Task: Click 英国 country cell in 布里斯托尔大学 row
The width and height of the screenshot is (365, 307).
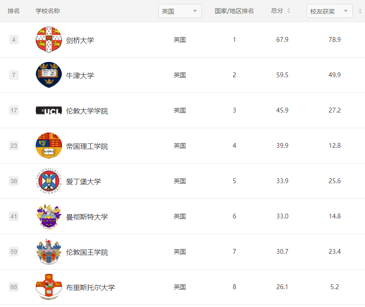Action: [x=180, y=288]
